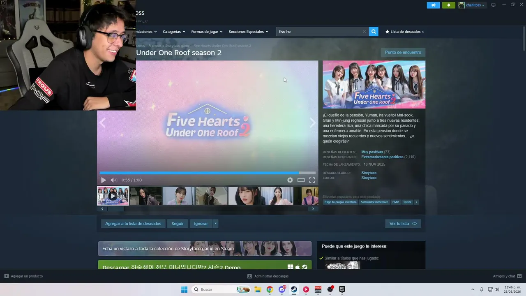
Task: Expand the Formas de jugar menu
Action: pos(207,32)
